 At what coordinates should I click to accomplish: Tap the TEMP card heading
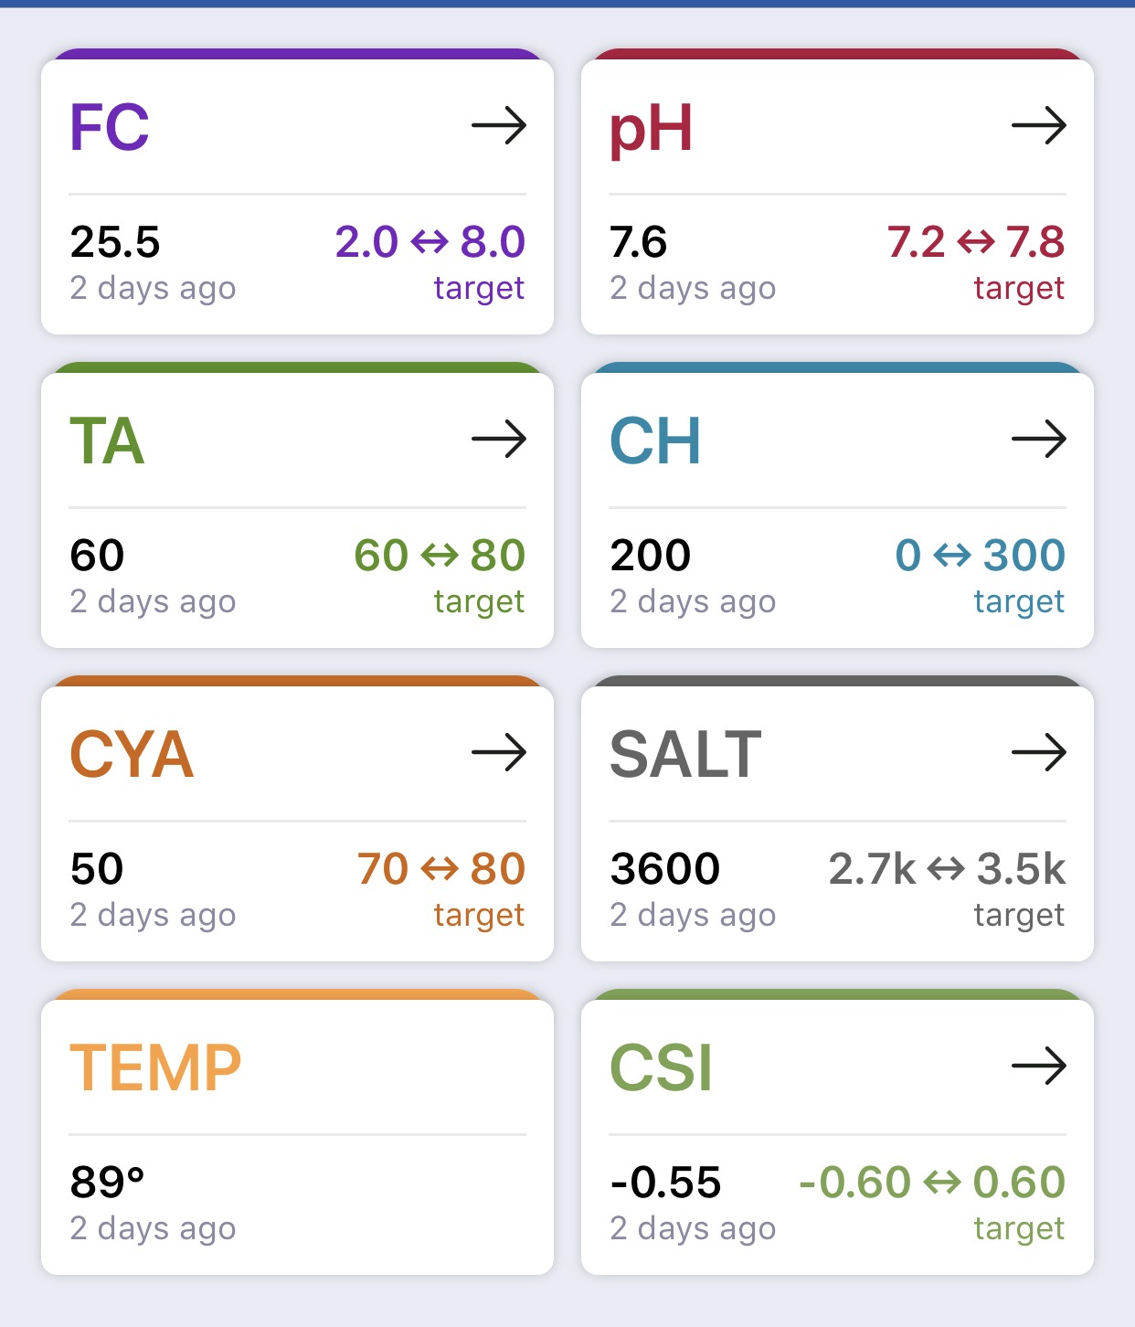[155, 1067]
